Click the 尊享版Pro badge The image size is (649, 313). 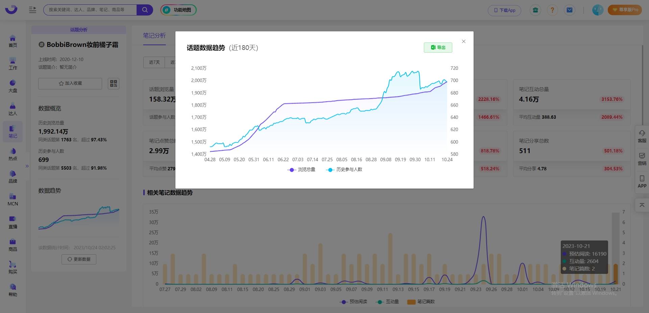[625, 10]
